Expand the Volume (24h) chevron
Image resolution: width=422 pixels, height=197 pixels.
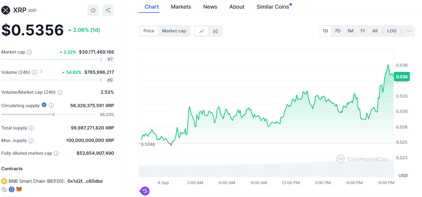click(41, 72)
